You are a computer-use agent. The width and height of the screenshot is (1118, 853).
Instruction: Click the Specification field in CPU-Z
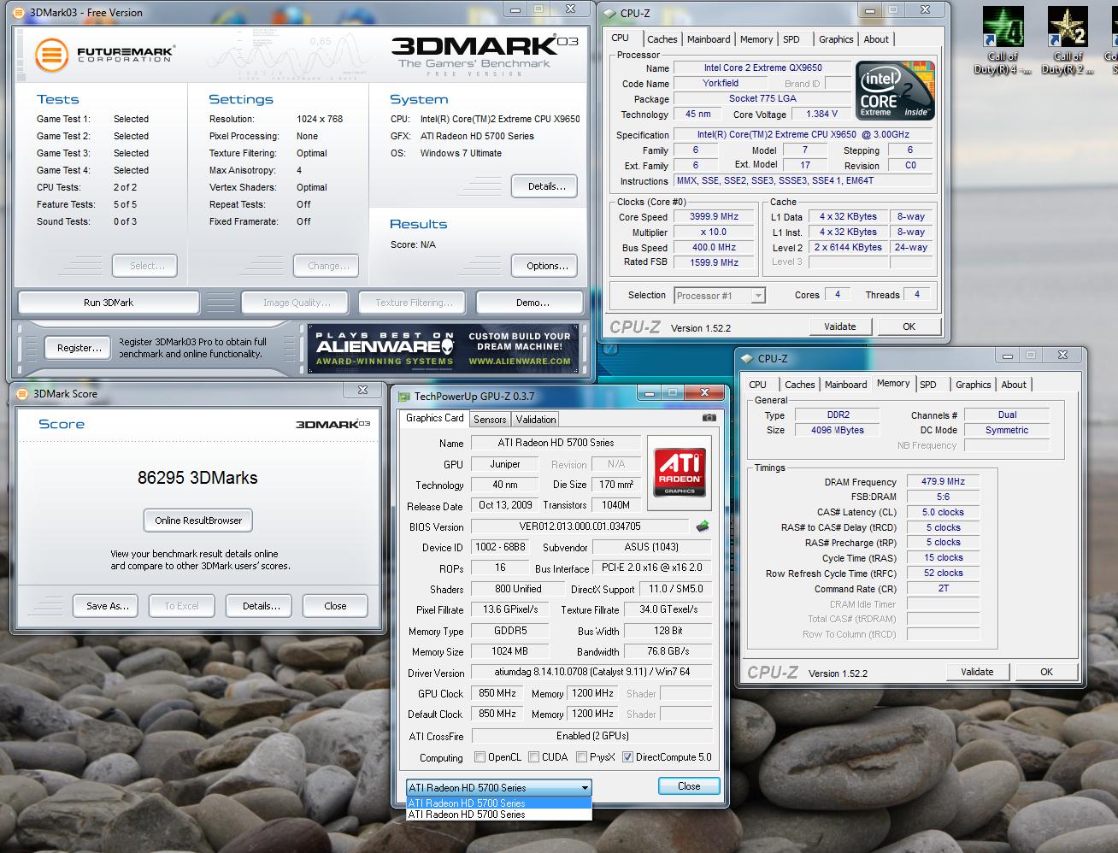point(803,135)
